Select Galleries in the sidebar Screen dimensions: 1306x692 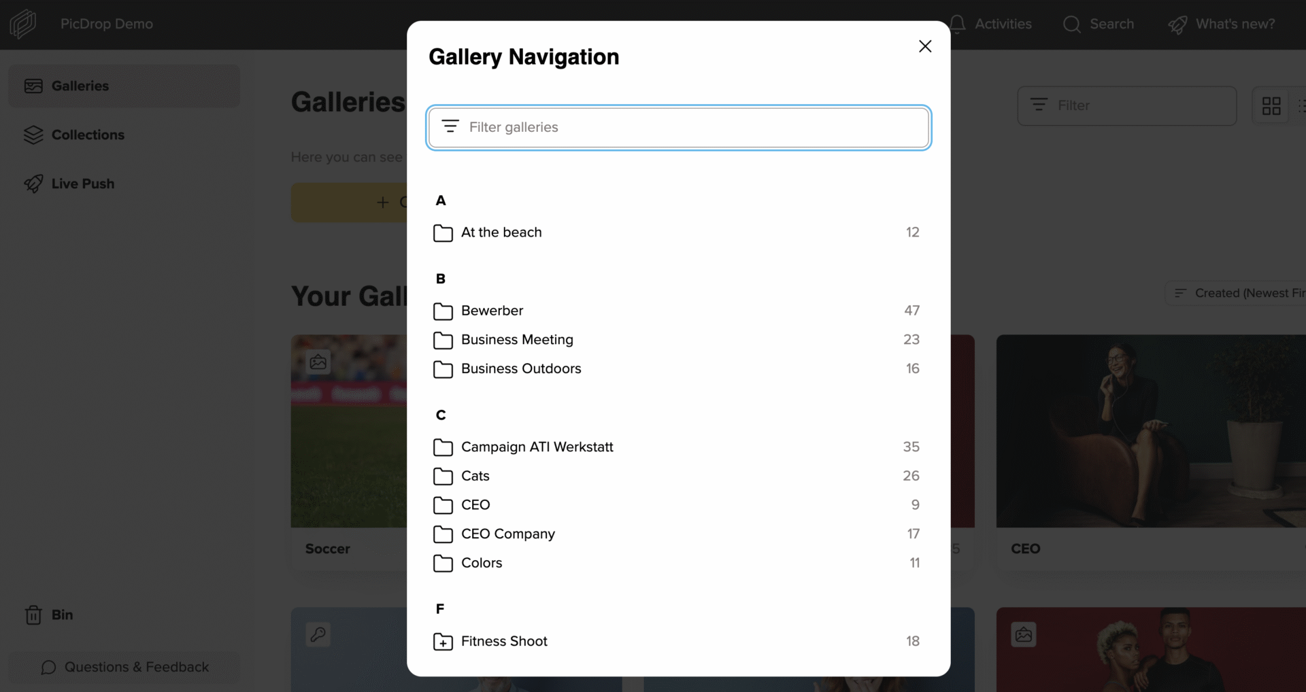click(80, 86)
